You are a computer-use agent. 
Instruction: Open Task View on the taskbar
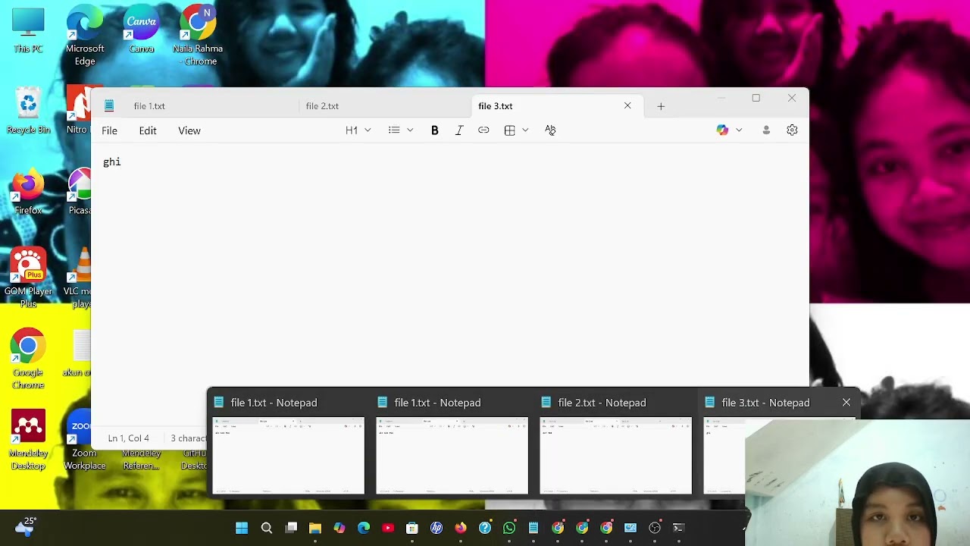pos(291,528)
